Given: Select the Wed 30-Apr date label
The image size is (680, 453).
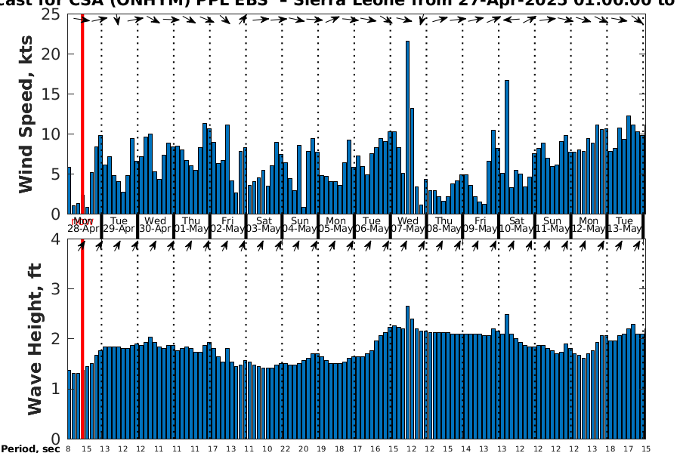Looking at the screenshot, I should click(x=155, y=225).
